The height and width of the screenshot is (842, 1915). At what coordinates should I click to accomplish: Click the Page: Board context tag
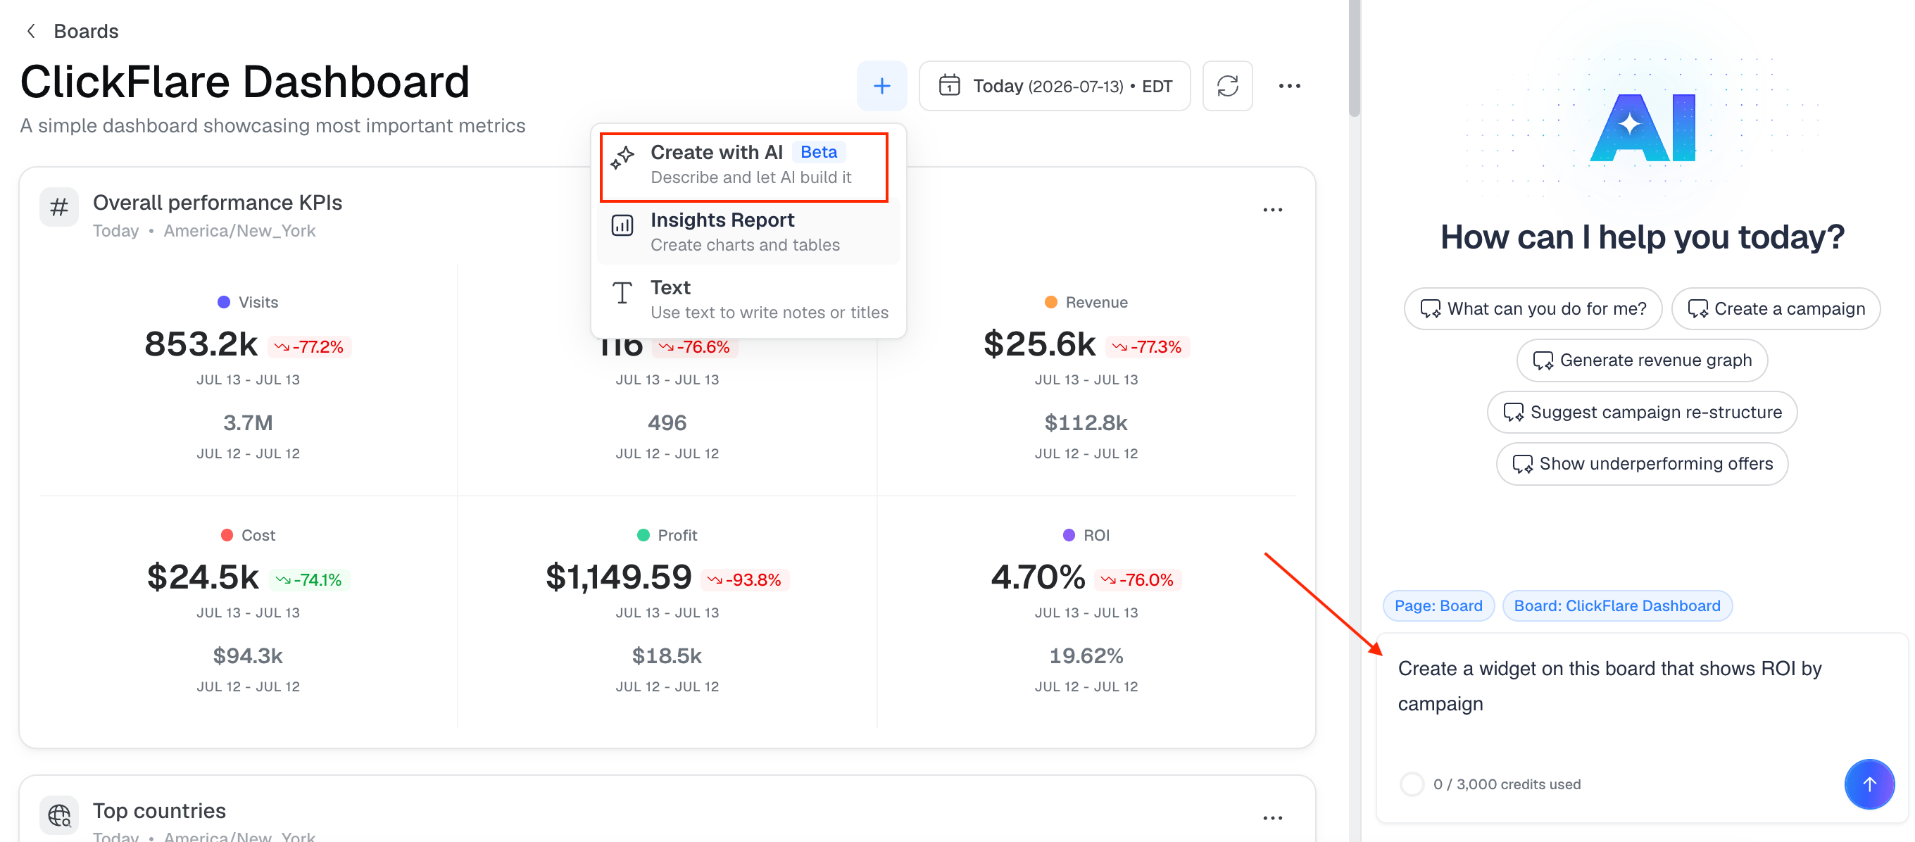point(1438,606)
